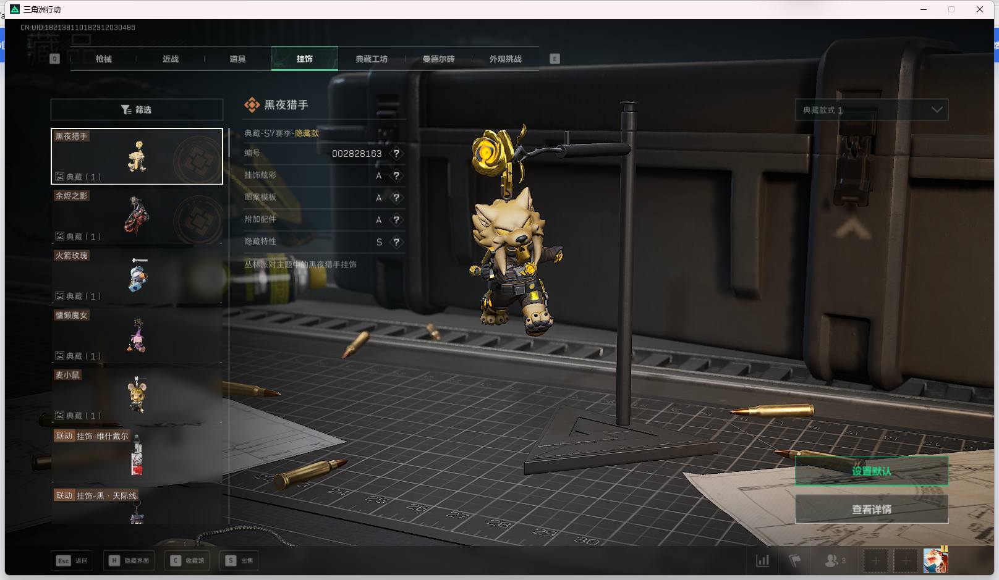Switch to the 枪械 tab

[104, 59]
